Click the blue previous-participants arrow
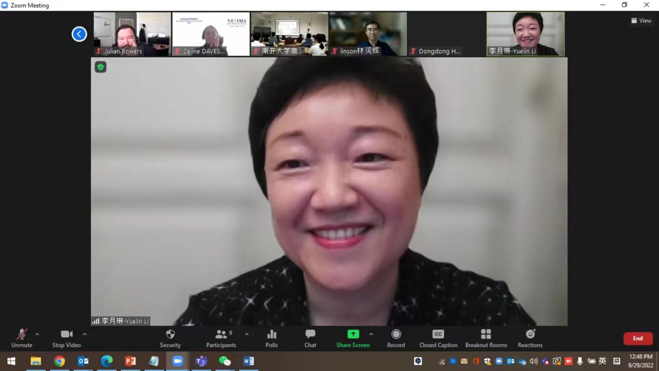659x371 pixels. coord(79,34)
